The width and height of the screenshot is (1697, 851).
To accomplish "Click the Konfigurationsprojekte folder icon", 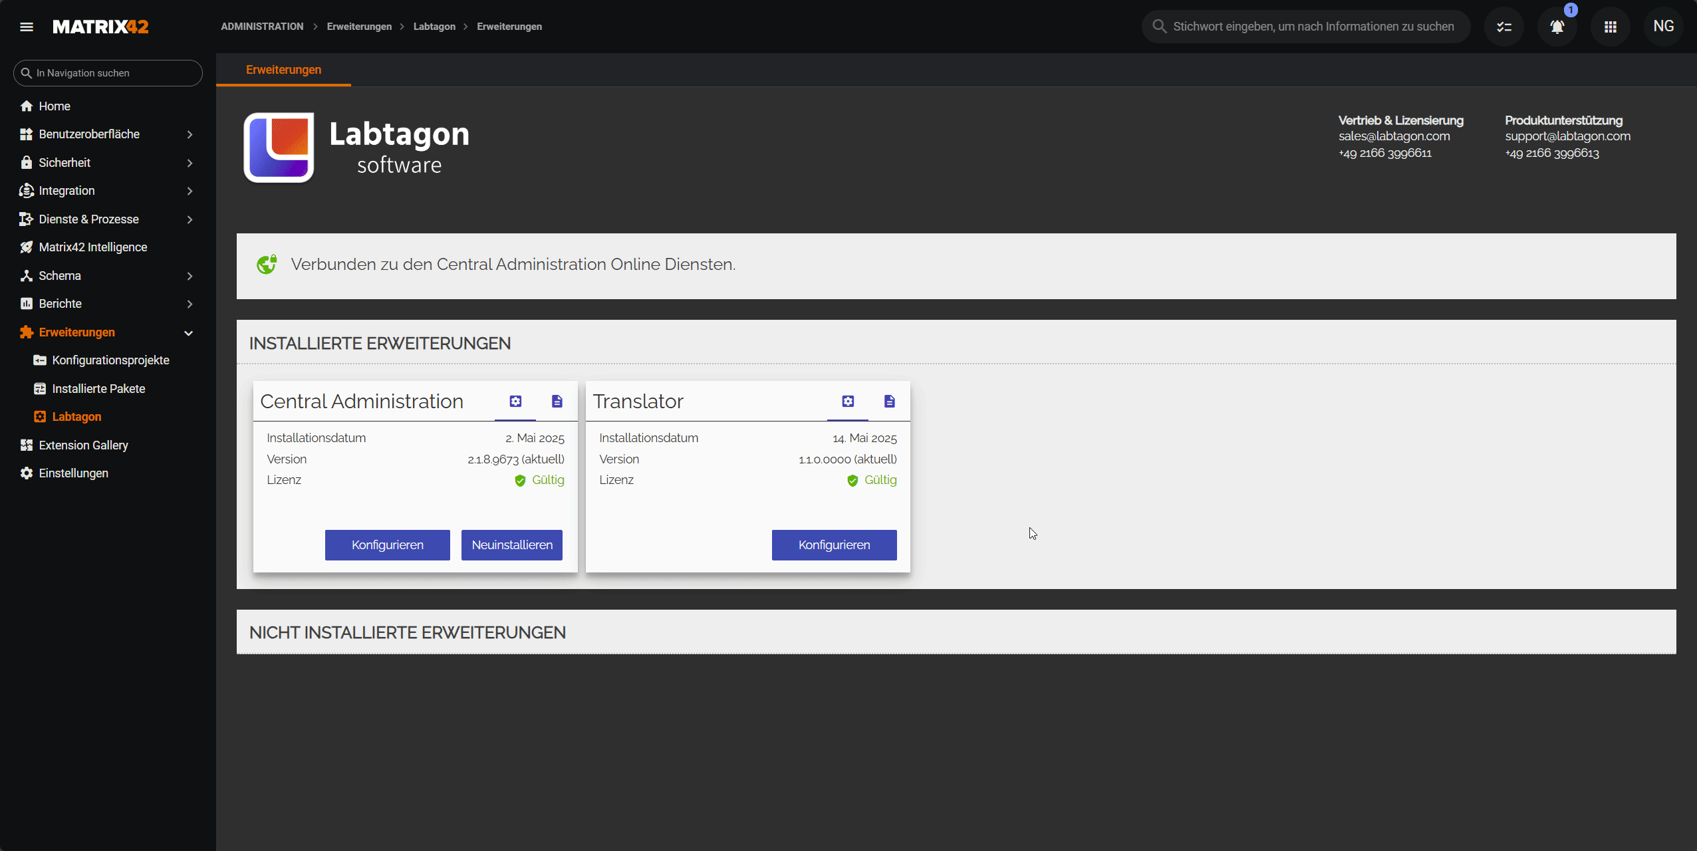I will [40, 360].
